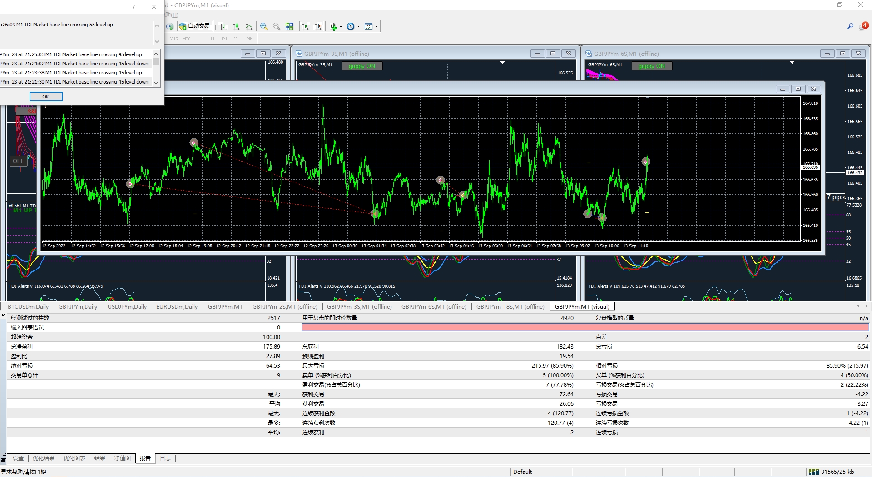Click the chart auto-scroll icon

click(305, 26)
